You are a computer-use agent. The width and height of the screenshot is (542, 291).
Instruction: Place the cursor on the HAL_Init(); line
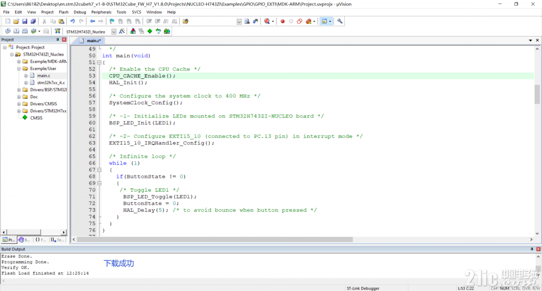click(318, 83)
